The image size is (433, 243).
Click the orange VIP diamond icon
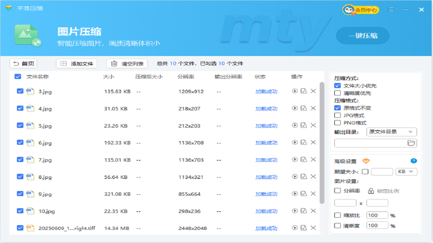click(366, 161)
